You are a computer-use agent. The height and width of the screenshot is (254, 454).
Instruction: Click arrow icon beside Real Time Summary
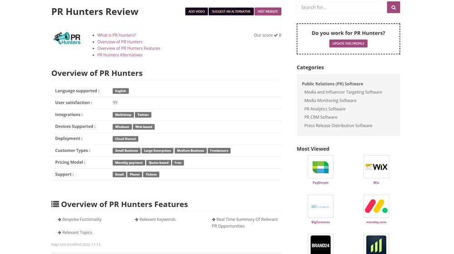(213, 220)
